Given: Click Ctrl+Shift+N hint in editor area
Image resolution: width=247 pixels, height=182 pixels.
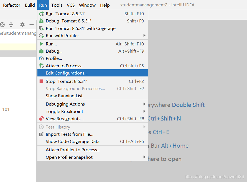Looking at the screenshot, I should click(164, 118).
